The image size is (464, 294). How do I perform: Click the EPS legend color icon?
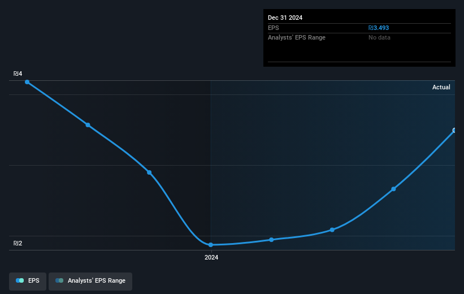[x=20, y=280]
